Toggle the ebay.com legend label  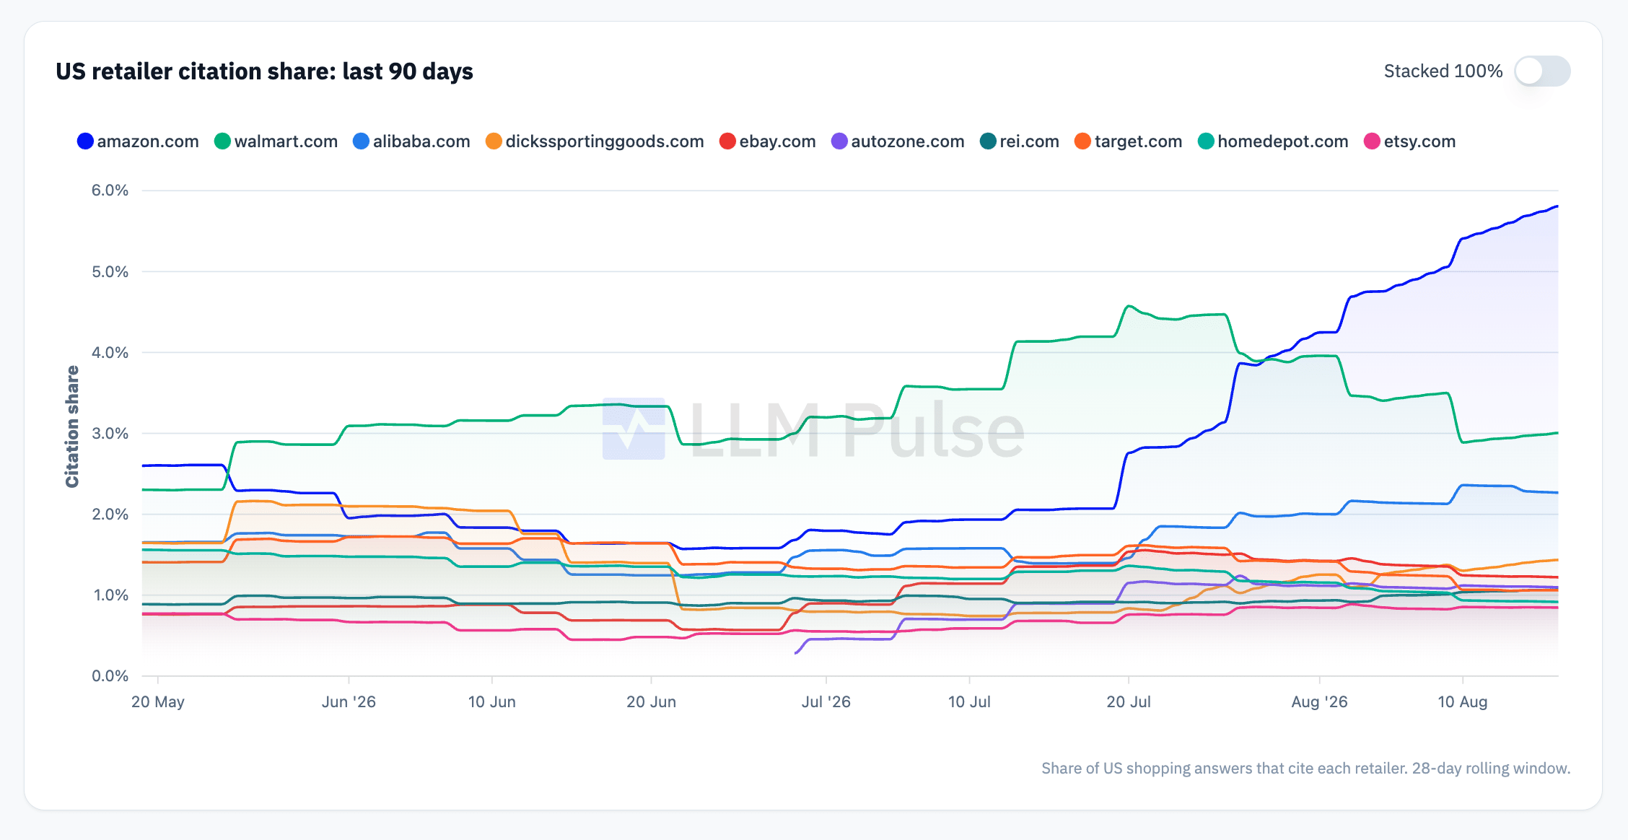(x=777, y=141)
